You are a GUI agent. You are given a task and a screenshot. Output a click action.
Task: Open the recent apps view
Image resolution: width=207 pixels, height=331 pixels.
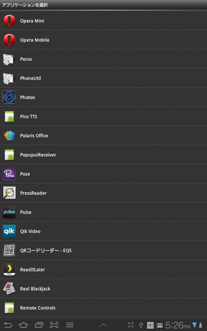click(39, 325)
